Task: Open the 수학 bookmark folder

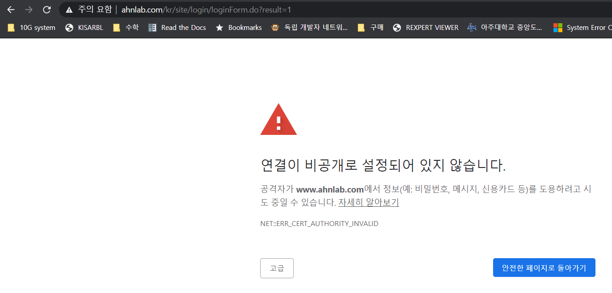Action: pyautogui.click(x=126, y=28)
